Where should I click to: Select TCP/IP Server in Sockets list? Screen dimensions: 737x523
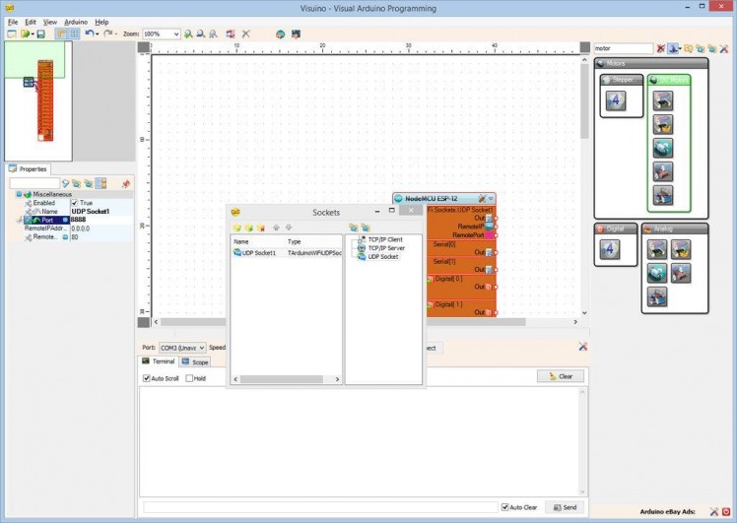385,248
